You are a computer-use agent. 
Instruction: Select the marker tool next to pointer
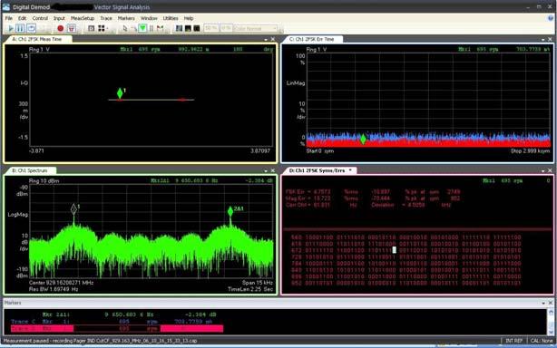point(133,28)
